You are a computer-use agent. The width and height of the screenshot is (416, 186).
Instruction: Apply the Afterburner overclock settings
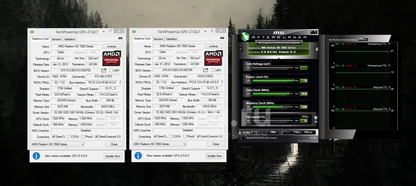tap(288, 132)
